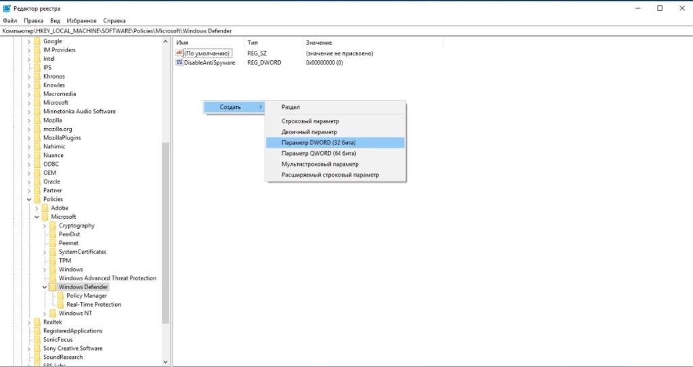The height and width of the screenshot is (367, 693).
Task: Click the DisableAntiSpyware DWORD value icon
Action: [179, 62]
